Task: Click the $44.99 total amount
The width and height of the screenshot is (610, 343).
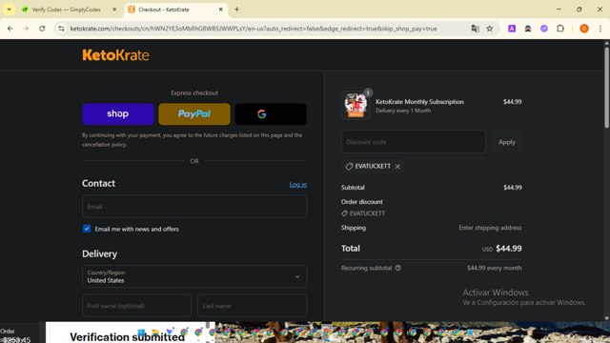Action: (509, 249)
